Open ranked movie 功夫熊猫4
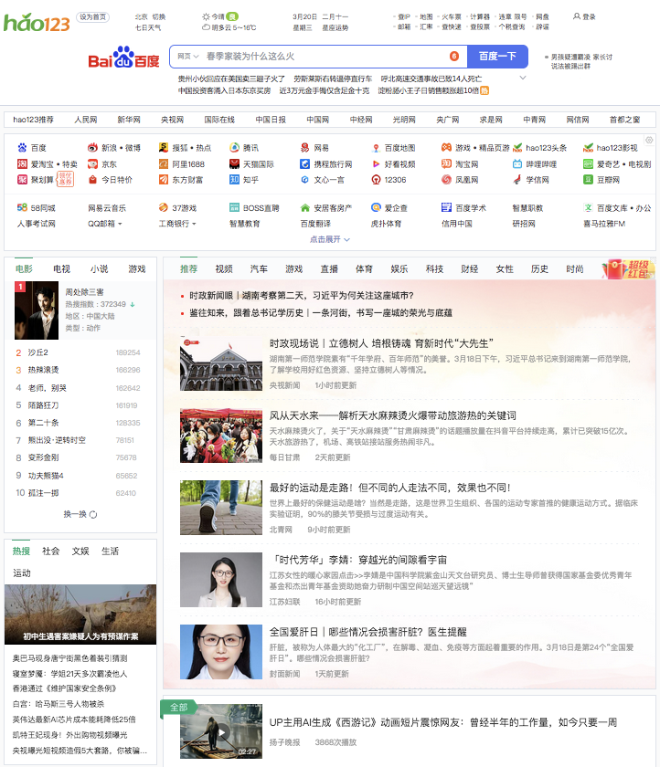660x767 pixels. click(46, 476)
